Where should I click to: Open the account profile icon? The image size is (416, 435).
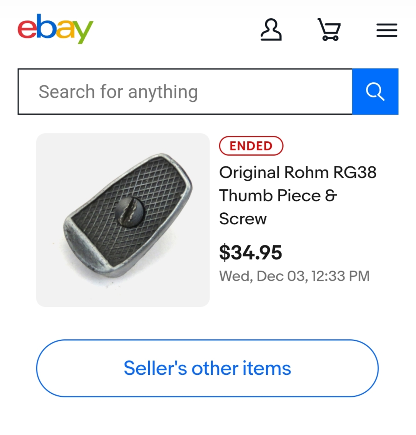click(271, 30)
